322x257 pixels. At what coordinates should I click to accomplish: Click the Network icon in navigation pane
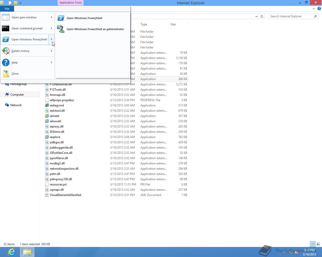(x=7, y=105)
